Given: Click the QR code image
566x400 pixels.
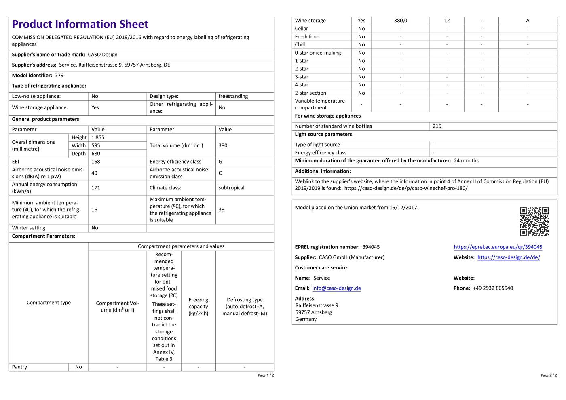Looking at the screenshot, I should [534, 221].
